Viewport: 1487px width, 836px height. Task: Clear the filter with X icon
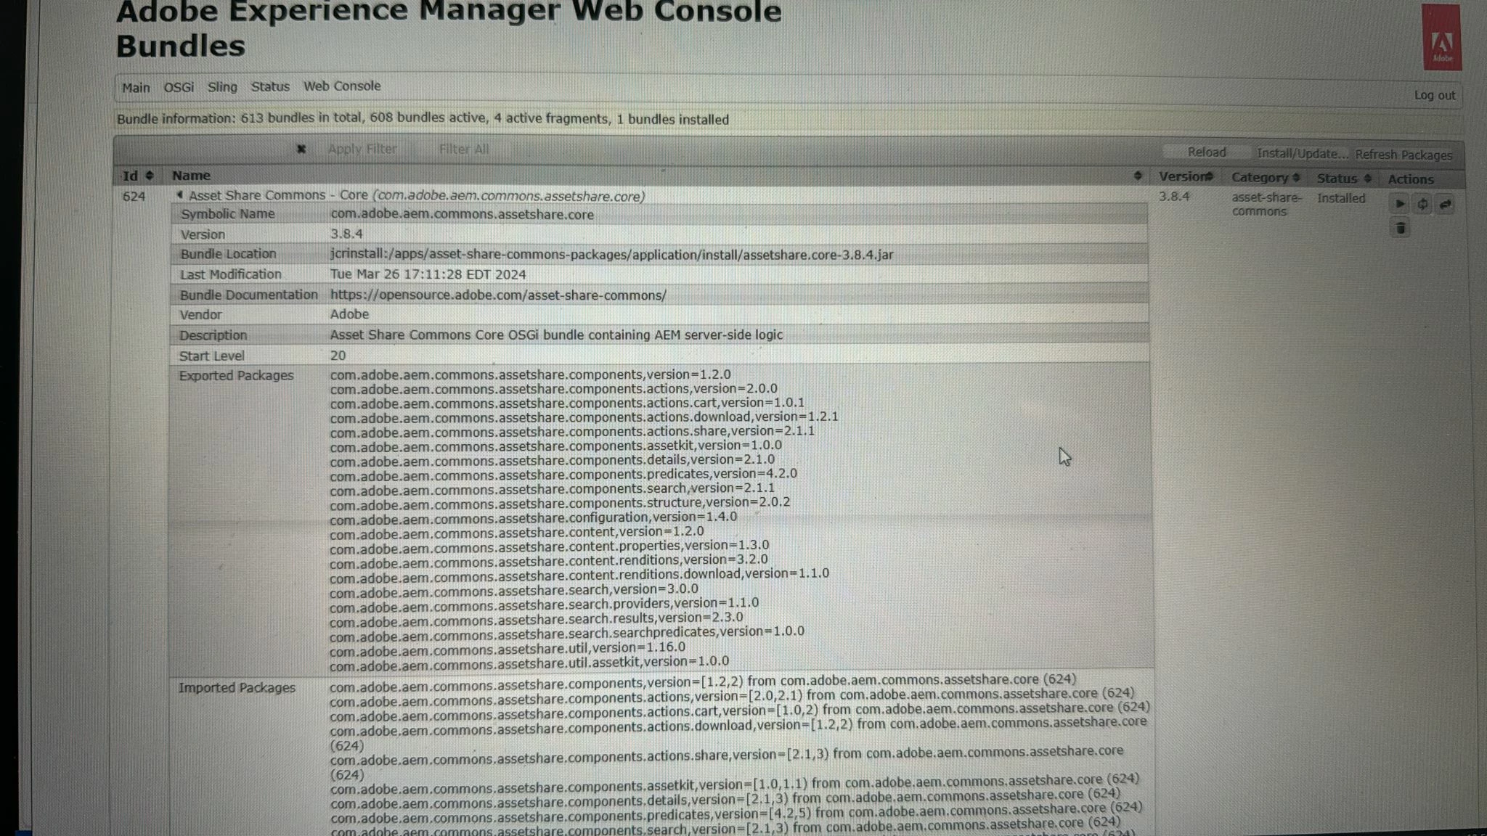click(301, 149)
